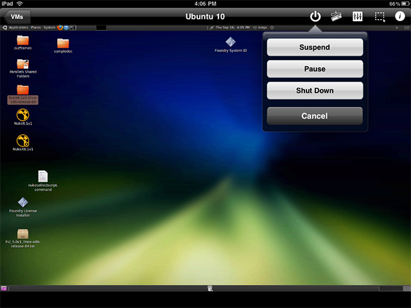Select the sampledoc folder on desktop
The image size is (411, 308).
pos(63,46)
